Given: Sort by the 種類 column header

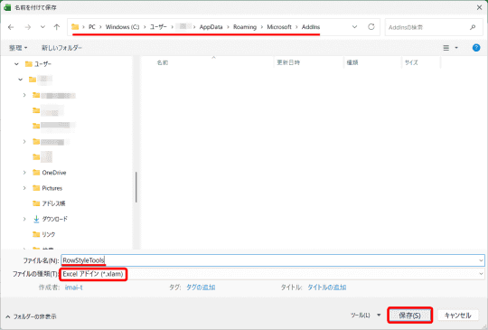Looking at the screenshot, I should click(352, 62).
